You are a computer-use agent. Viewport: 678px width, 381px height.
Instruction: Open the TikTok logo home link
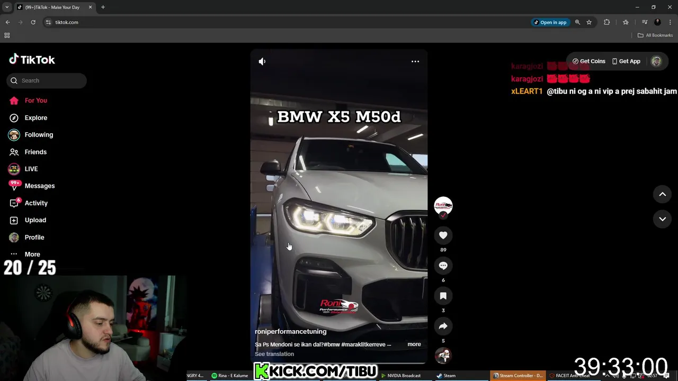tap(32, 59)
